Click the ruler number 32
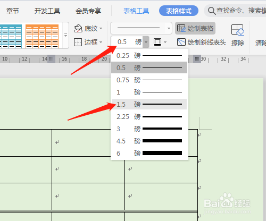266x221 pixels. click(x=223, y=59)
